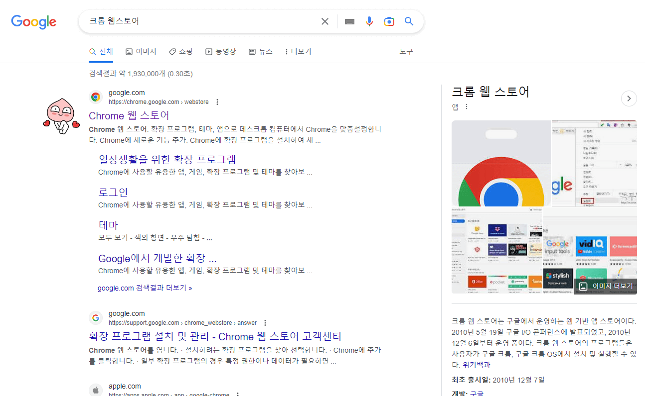Switch to the 이미지 search tab
645x396 pixels.
point(141,51)
